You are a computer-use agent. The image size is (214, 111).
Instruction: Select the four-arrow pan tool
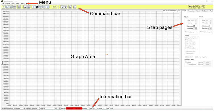66,7
